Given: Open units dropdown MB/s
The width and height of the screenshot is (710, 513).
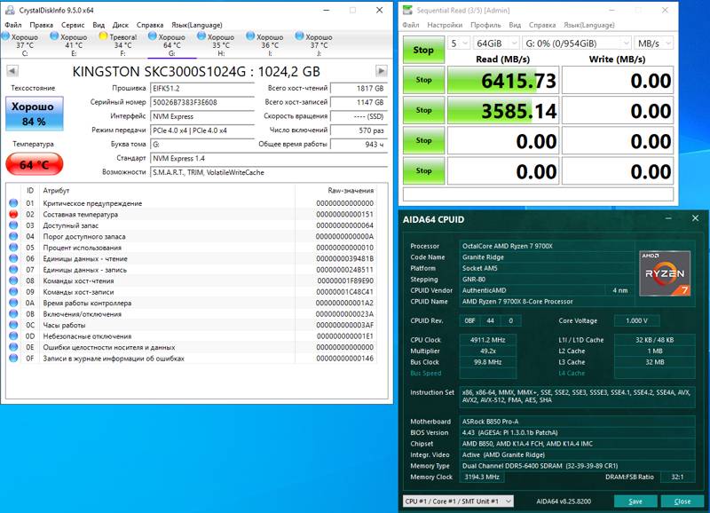Looking at the screenshot, I should 653,43.
